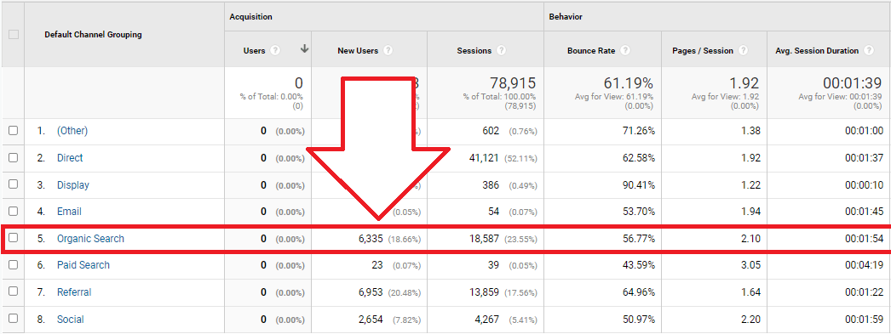Click total pages per session 1.92
891x334 pixels.
[x=744, y=83]
